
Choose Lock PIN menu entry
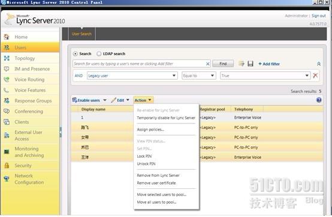(x=144, y=156)
